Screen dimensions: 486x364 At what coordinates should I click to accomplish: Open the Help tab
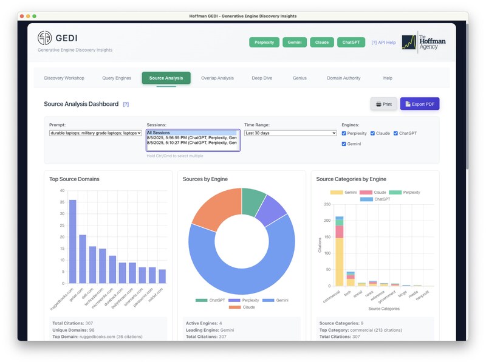click(x=388, y=78)
